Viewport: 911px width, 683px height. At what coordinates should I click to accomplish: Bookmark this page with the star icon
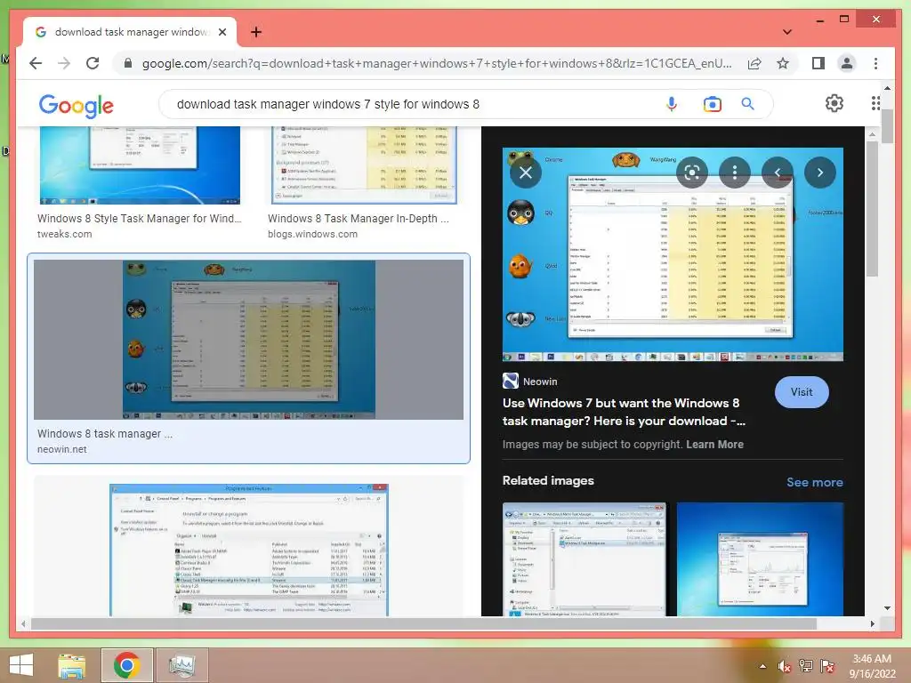[783, 63]
